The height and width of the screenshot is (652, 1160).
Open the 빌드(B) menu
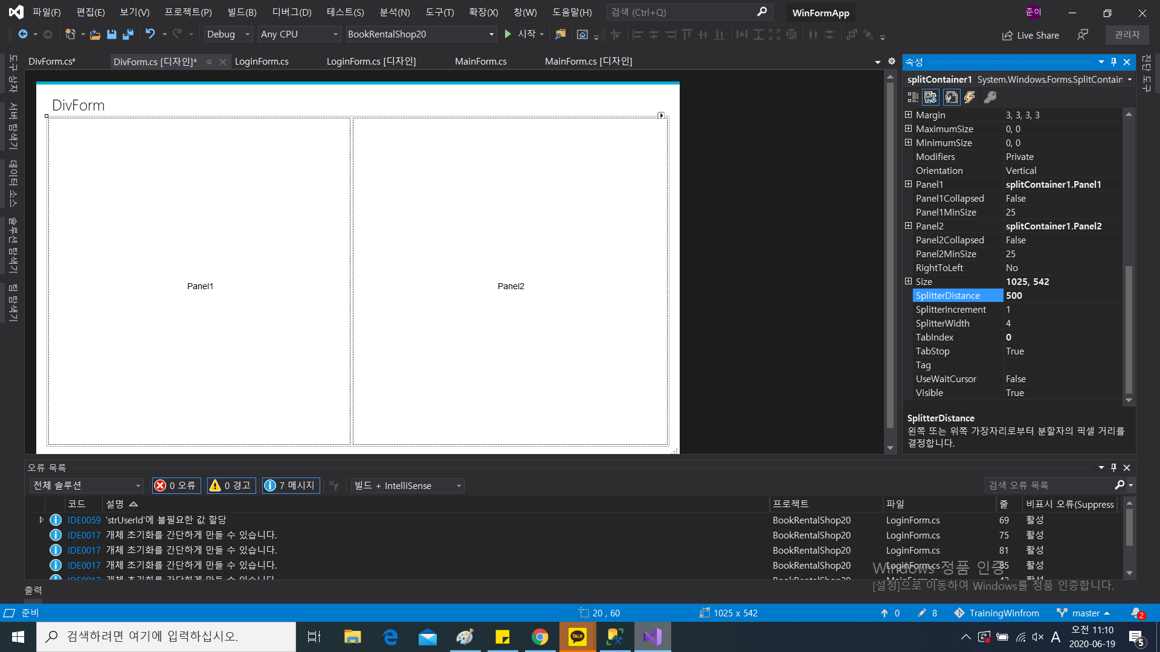tap(242, 12)
